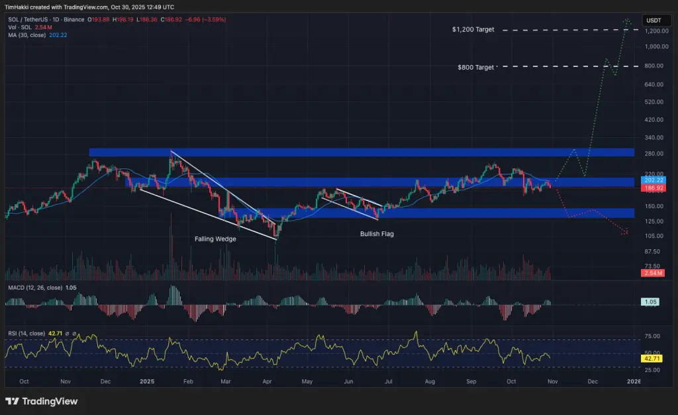Viewport: 678px width, 415px height.
Task: Select the Falling Wedge text annotation
Action: [x=215, y=239]
